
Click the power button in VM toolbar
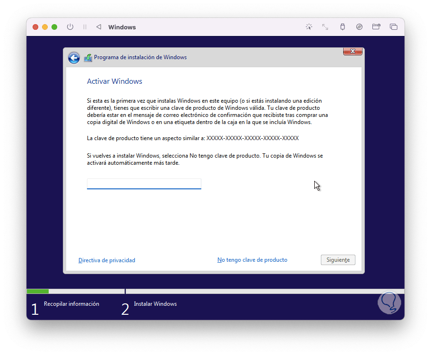[x=70, y=27]
